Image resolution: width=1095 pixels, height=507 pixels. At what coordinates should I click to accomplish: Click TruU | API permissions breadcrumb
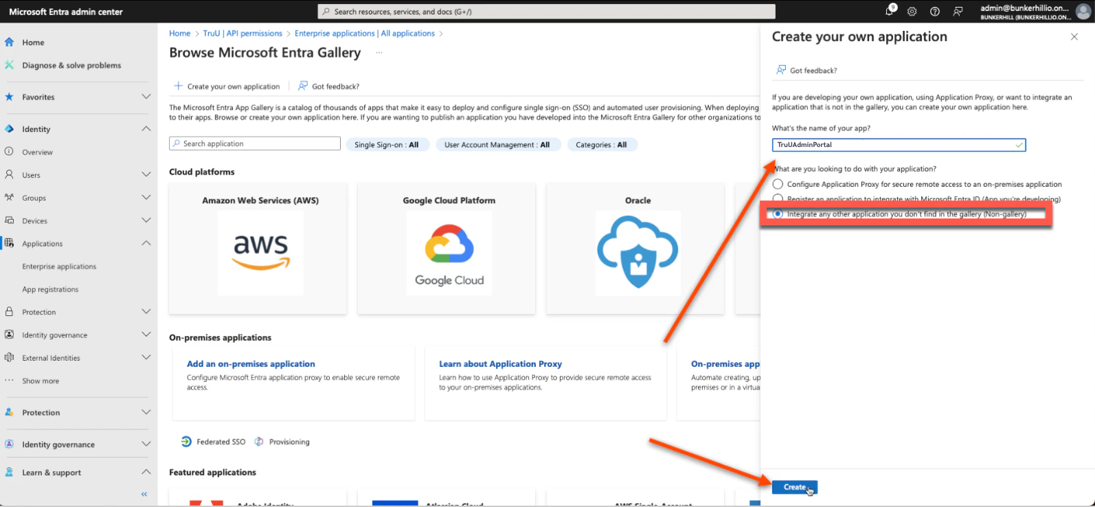click(242, 33)
